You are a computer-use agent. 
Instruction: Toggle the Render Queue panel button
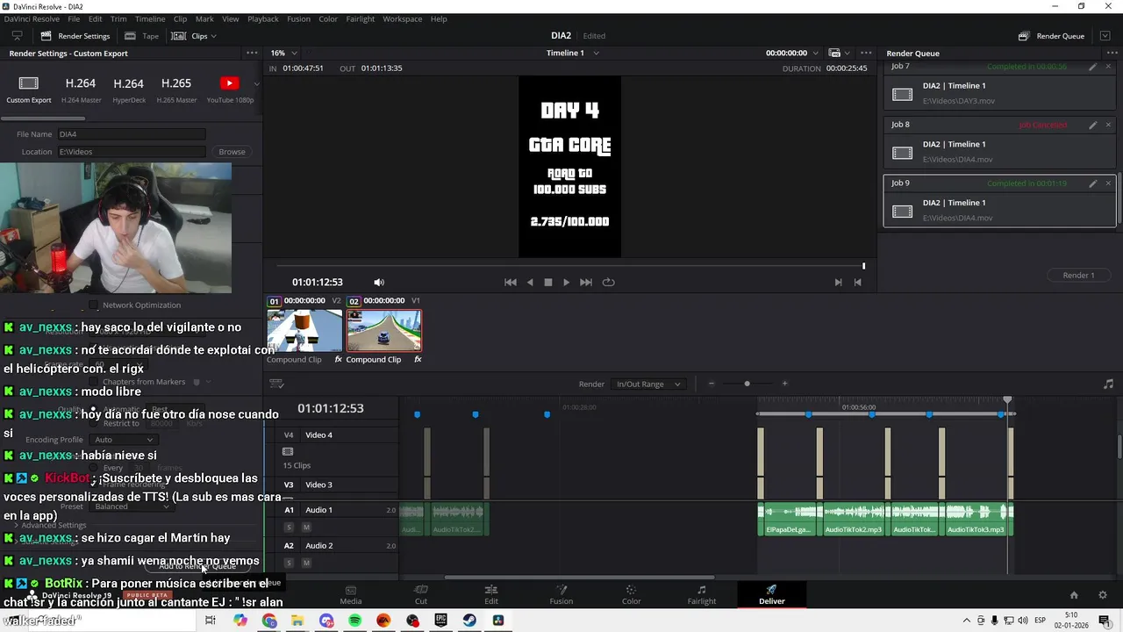tap(1052, 36)
